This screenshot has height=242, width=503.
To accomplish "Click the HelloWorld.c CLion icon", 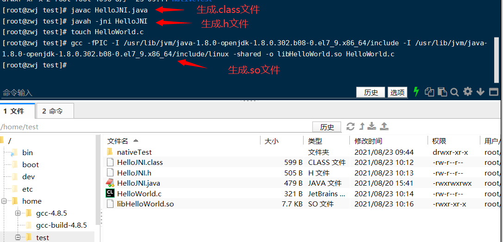I will tap(110, 193).
